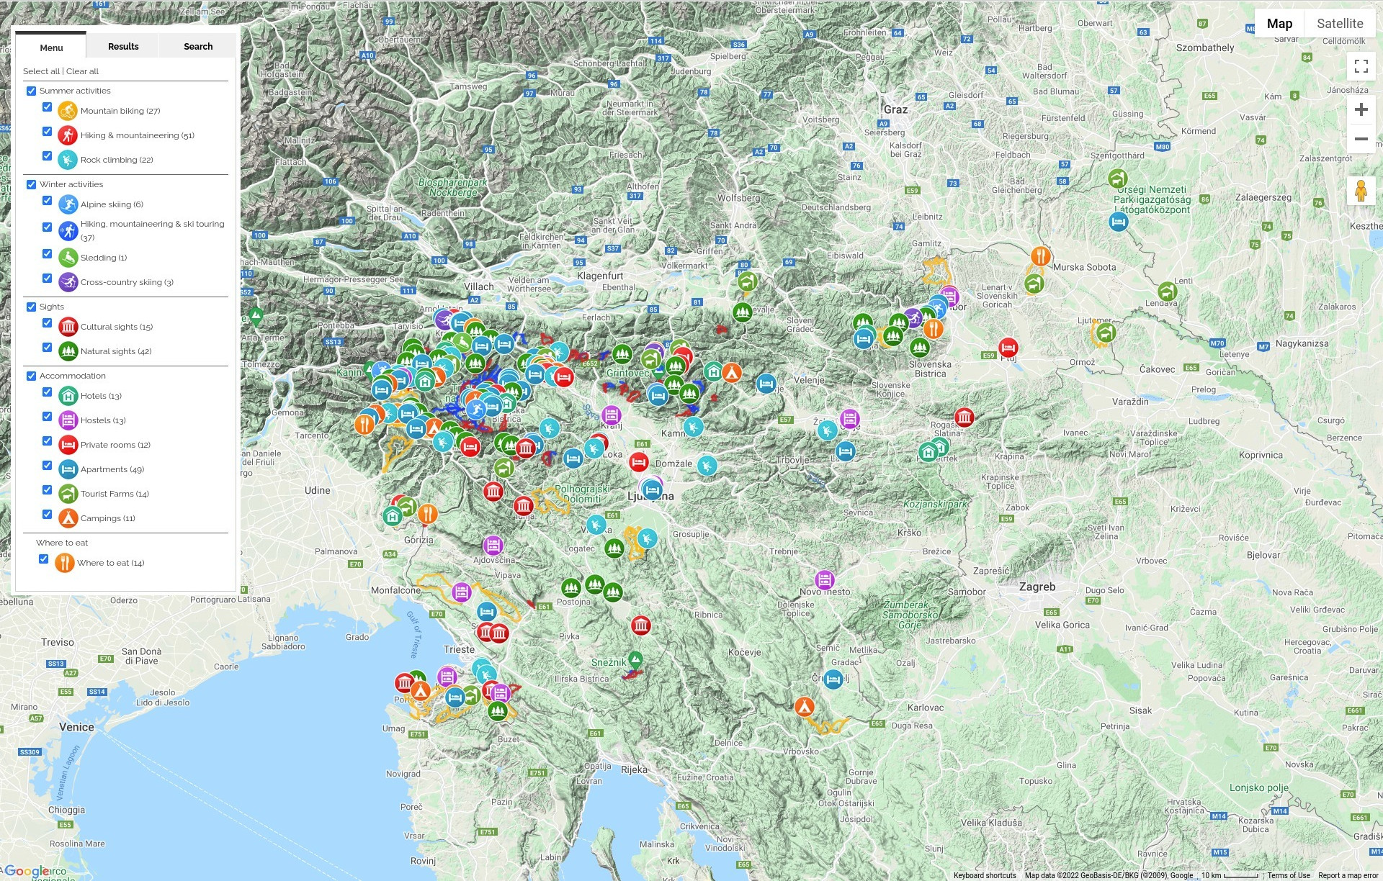Switch to the Results tab
The width and height of the screenshot is (1383, 881).
[x=123, y=46]
